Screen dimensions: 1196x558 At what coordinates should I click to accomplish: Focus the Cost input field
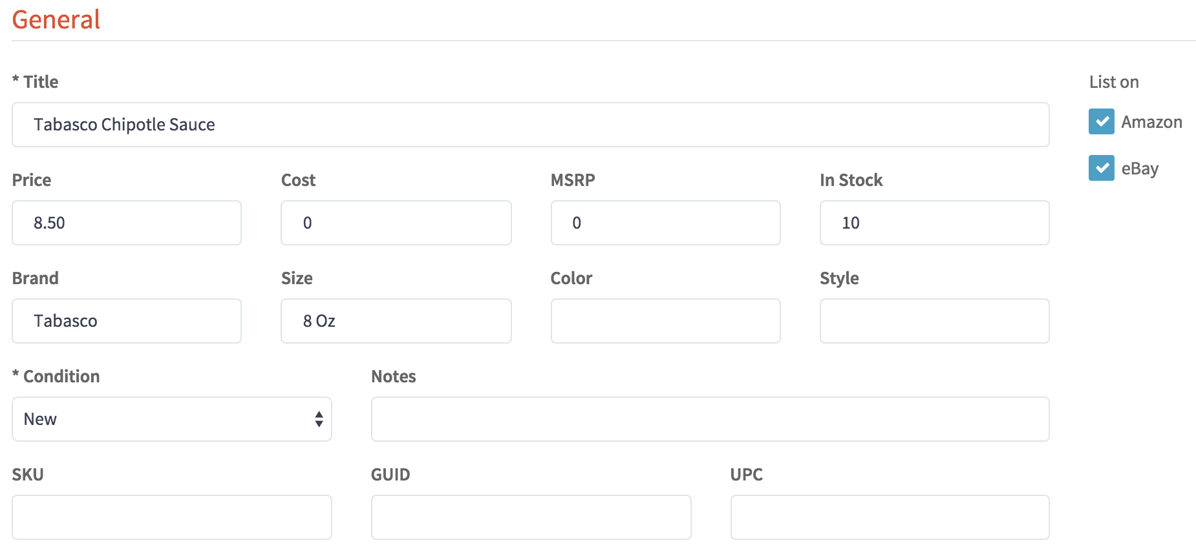396,223
